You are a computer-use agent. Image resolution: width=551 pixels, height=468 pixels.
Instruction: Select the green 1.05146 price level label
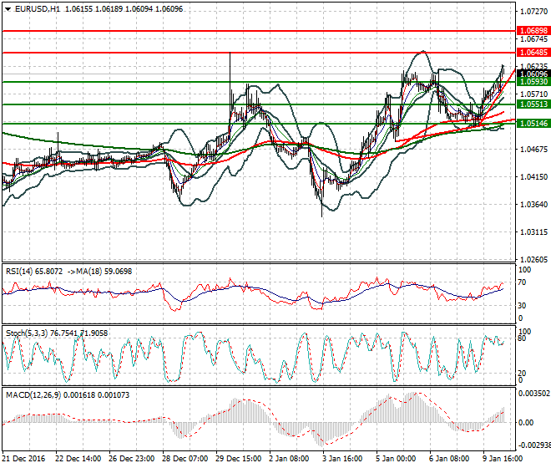coord(533,123)
